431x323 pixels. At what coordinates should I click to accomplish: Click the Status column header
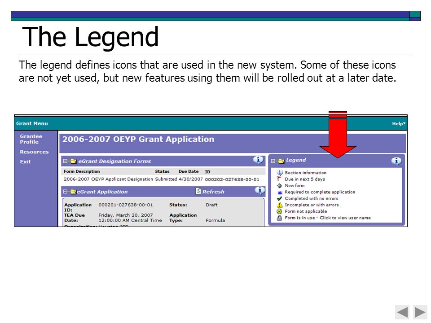pyautogui.click(x=162, y=171)
